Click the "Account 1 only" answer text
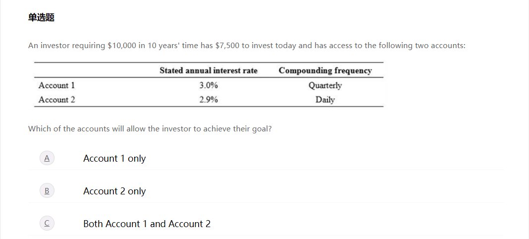 [x=114, y=159]
